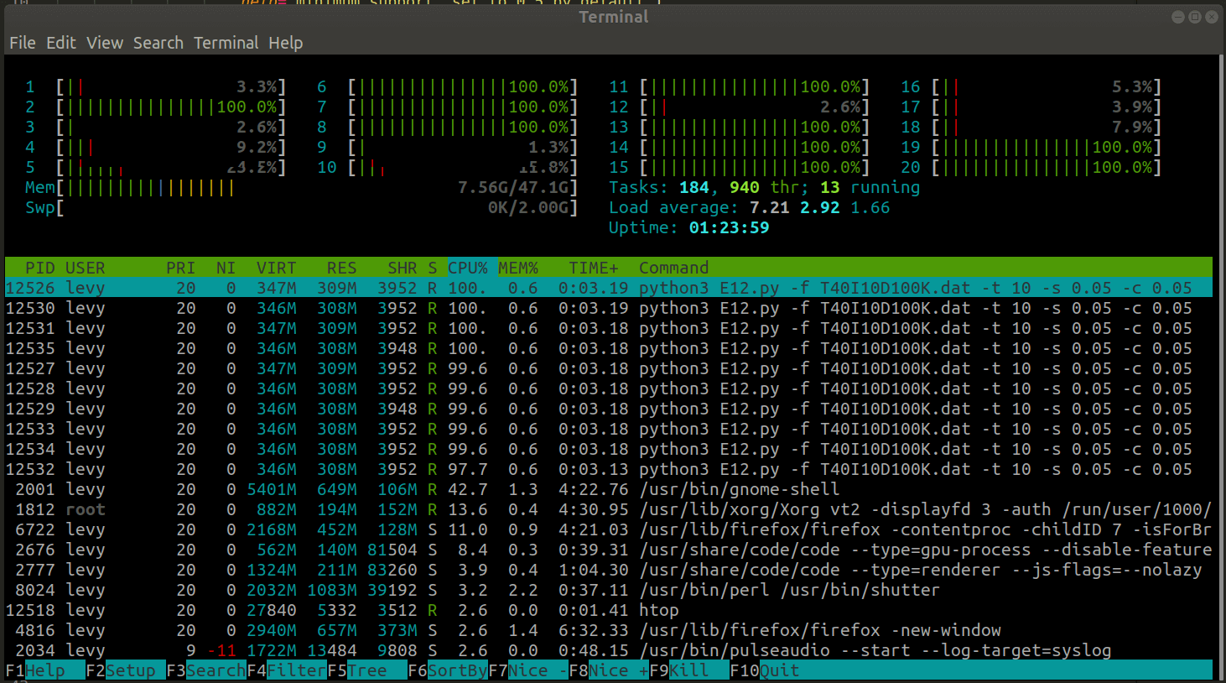Select process row with PID 12531

[x=609, y=328]
